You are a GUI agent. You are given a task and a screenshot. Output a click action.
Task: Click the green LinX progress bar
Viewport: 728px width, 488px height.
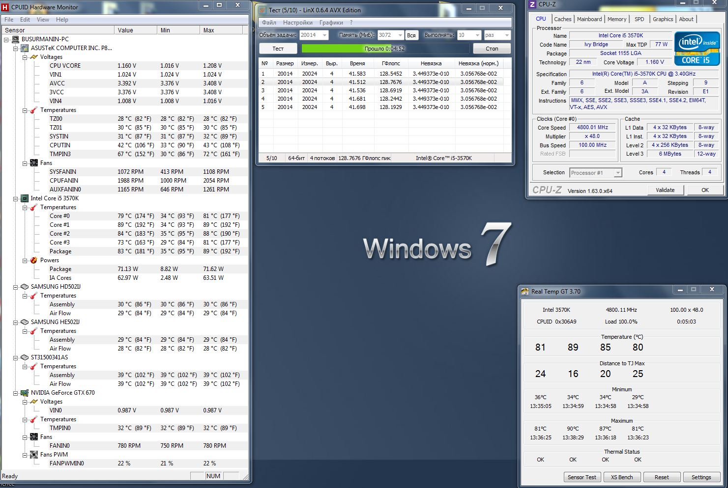(x=385, y=49)
